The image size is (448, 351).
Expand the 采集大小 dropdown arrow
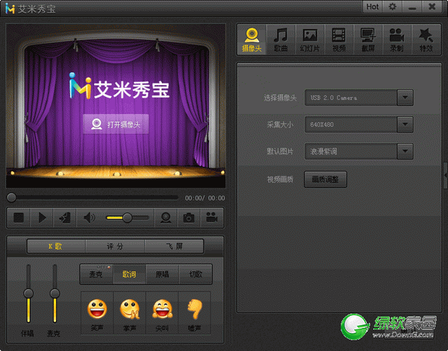405,124
